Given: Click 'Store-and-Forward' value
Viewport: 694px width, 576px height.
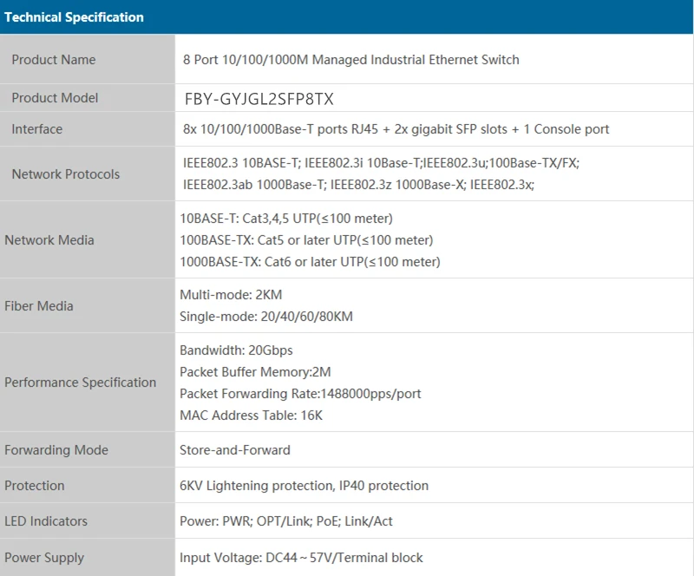Looking at the screenshot, I should (x=235, y=450).
